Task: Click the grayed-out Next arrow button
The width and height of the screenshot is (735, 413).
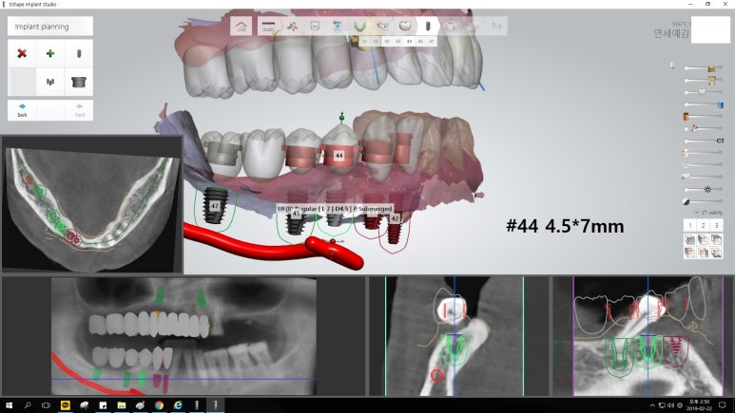Action: tap(80, 109)
